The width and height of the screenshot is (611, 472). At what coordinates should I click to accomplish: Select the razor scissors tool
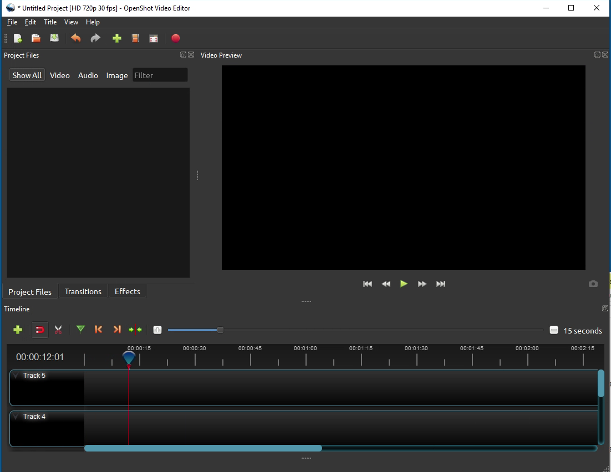(x=58, y=330)
